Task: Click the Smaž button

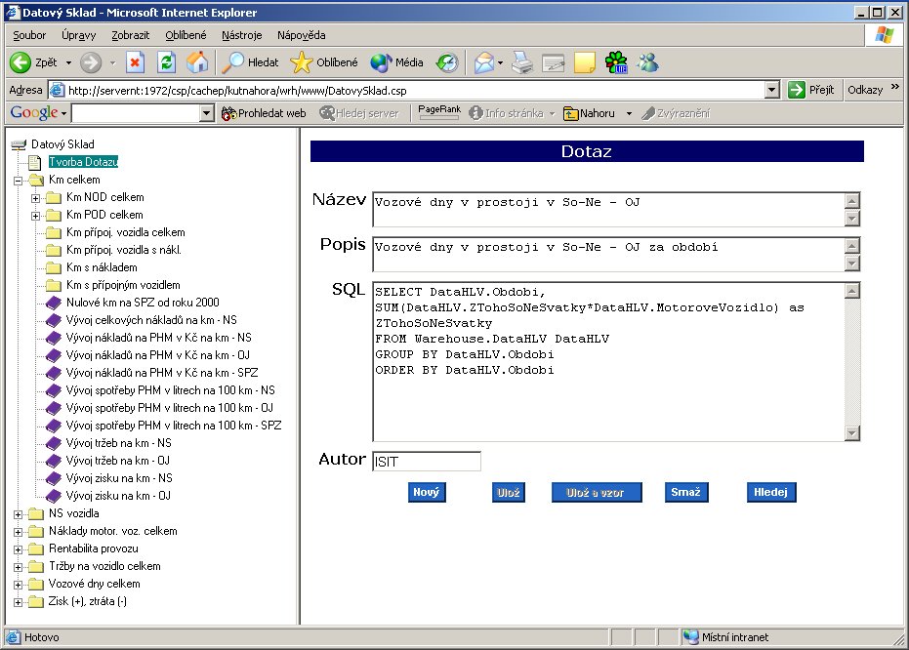Action: (x=686, y=493)
